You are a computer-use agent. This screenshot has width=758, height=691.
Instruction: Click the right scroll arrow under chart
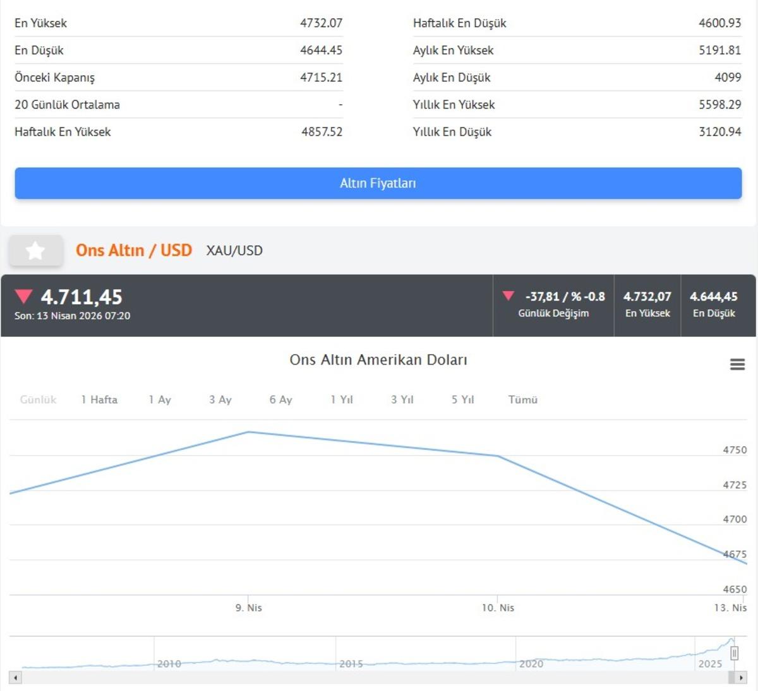tap(740, 678)
